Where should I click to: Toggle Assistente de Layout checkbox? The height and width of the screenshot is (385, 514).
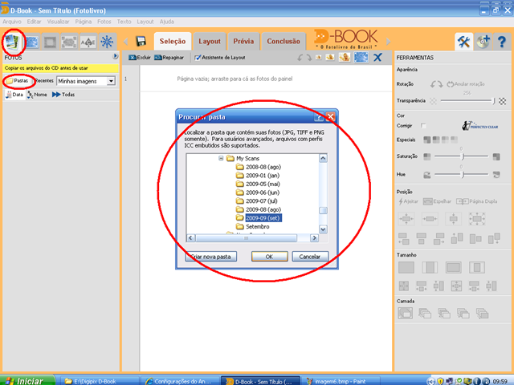tap(198, 58)
